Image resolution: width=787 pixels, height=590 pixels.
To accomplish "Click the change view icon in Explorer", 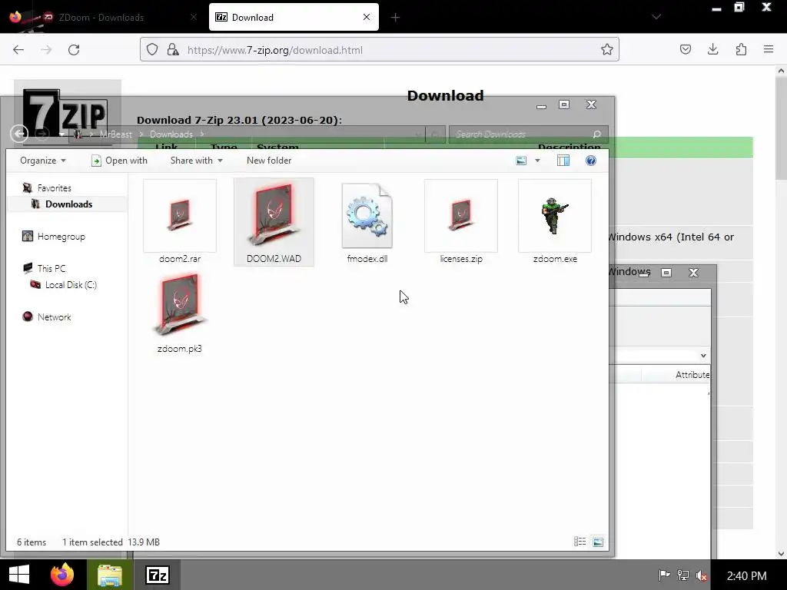I will 522,161.
